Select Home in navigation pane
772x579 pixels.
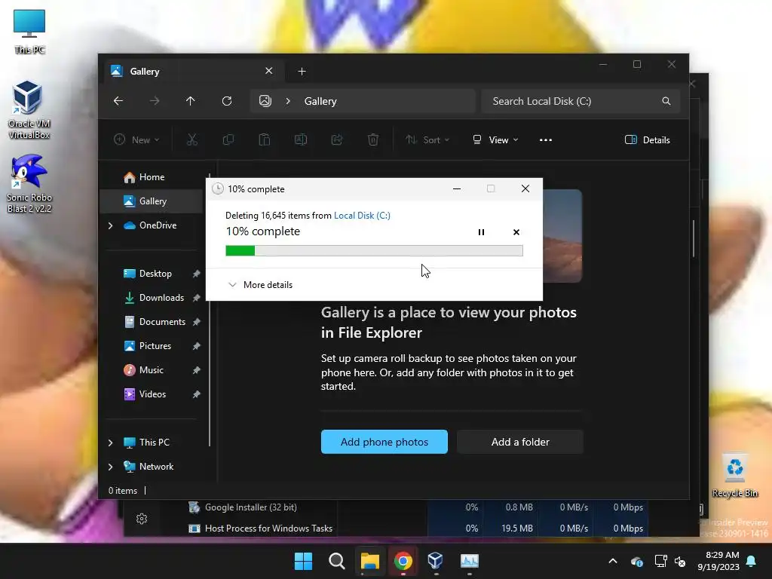(151, 177)
